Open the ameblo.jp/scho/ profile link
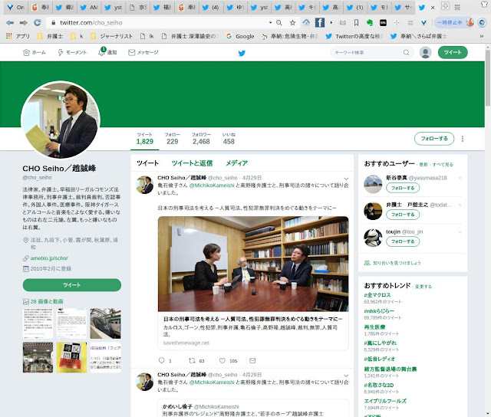Viewport: 491px width, 417px height. [x=49, y=258]
